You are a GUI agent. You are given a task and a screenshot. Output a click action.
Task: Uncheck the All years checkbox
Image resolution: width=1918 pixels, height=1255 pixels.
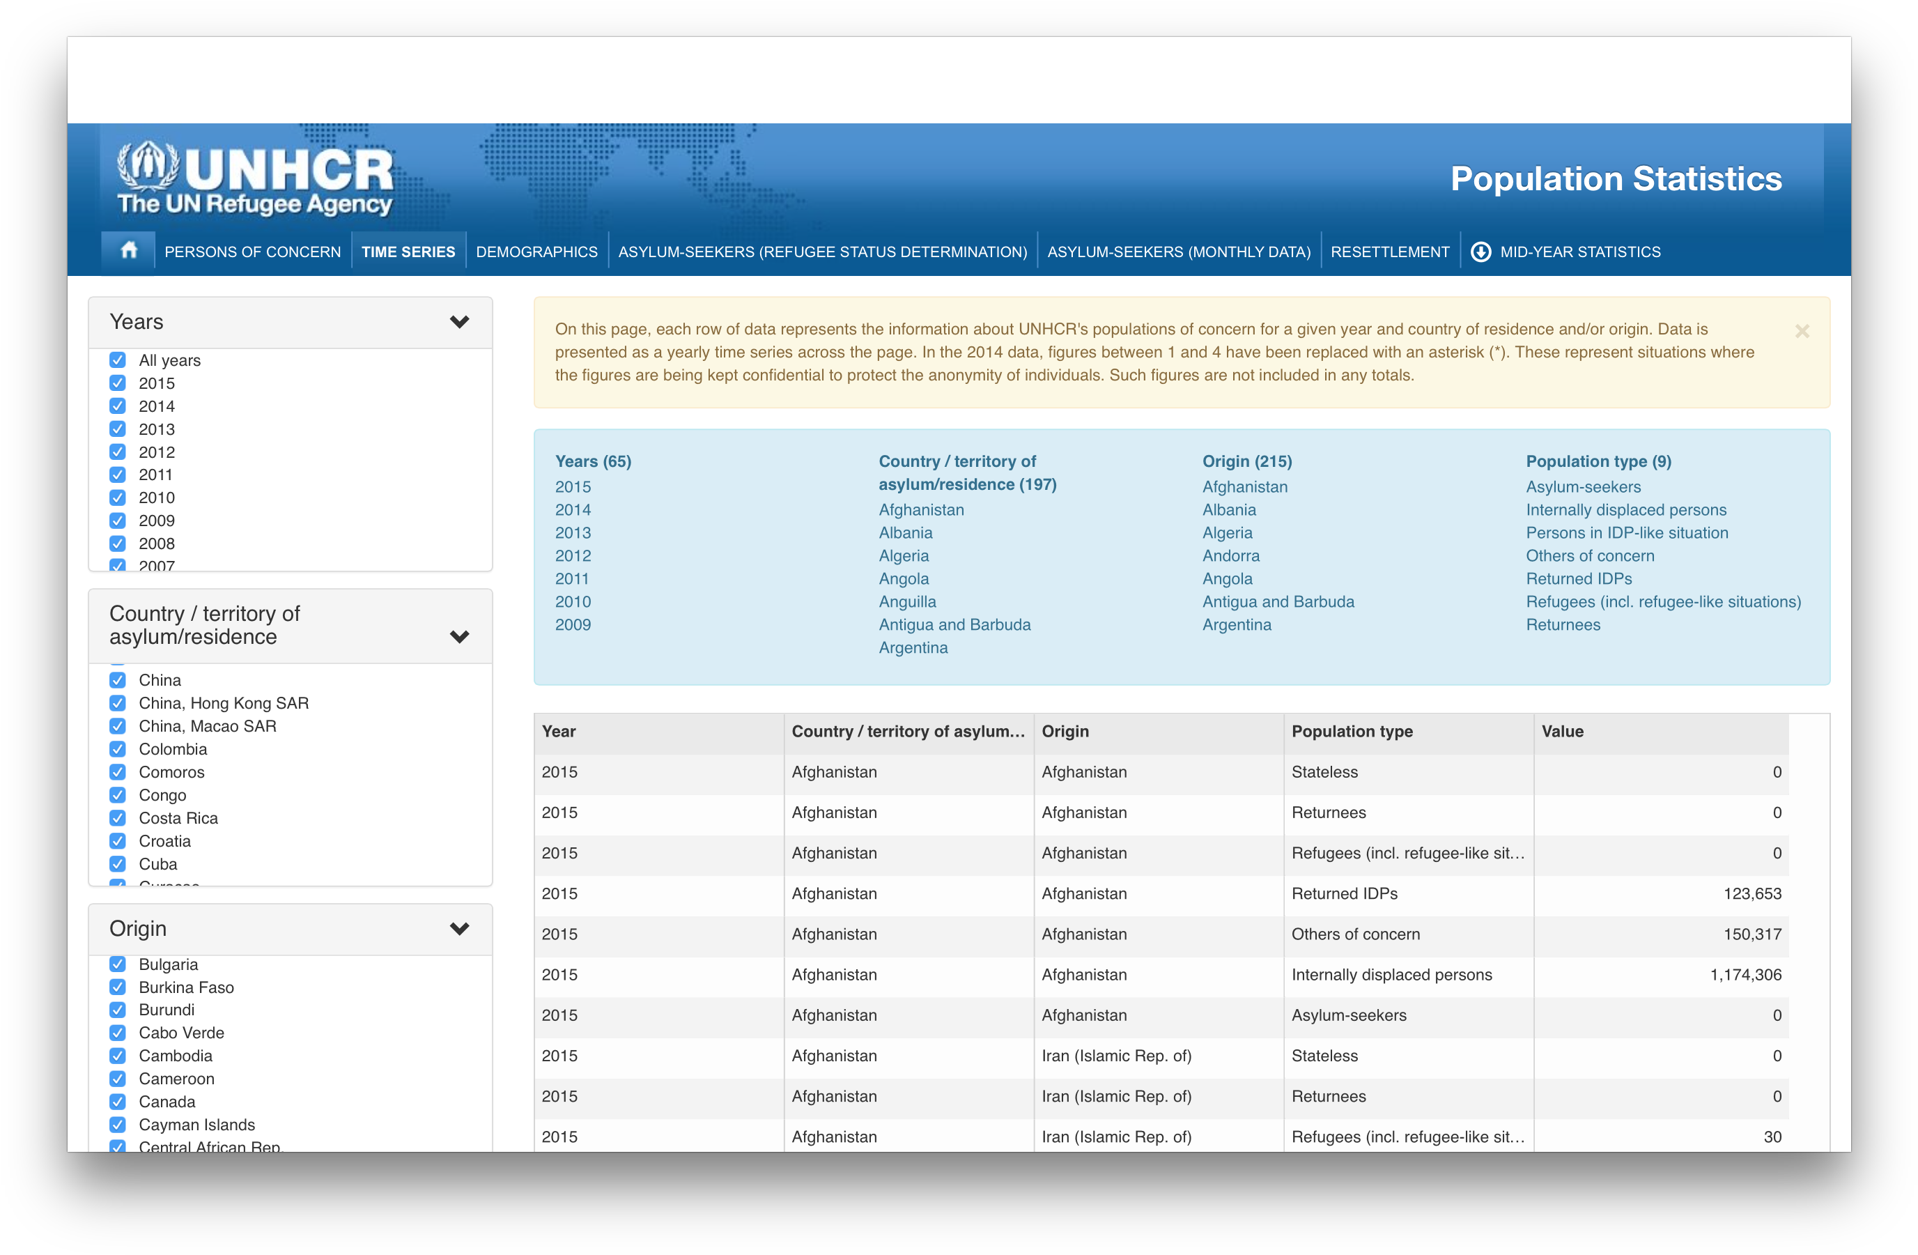[118, 360]
